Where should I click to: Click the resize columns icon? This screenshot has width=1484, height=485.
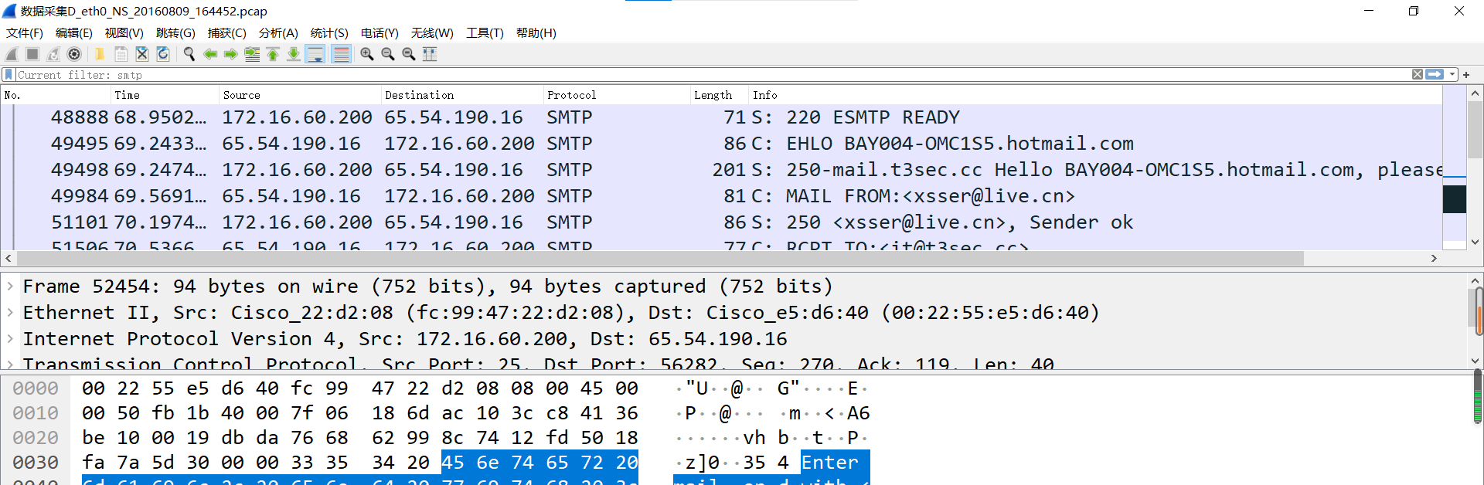430,54
